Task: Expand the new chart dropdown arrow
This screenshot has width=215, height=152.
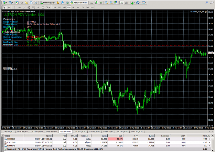Action: (7, 3)
